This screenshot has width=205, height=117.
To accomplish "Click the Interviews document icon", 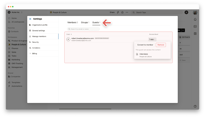I will [137, 54].
